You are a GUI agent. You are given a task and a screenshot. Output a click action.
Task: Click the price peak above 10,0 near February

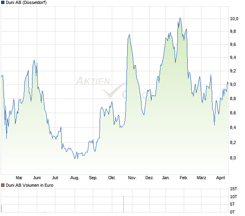tap(180, 18)
